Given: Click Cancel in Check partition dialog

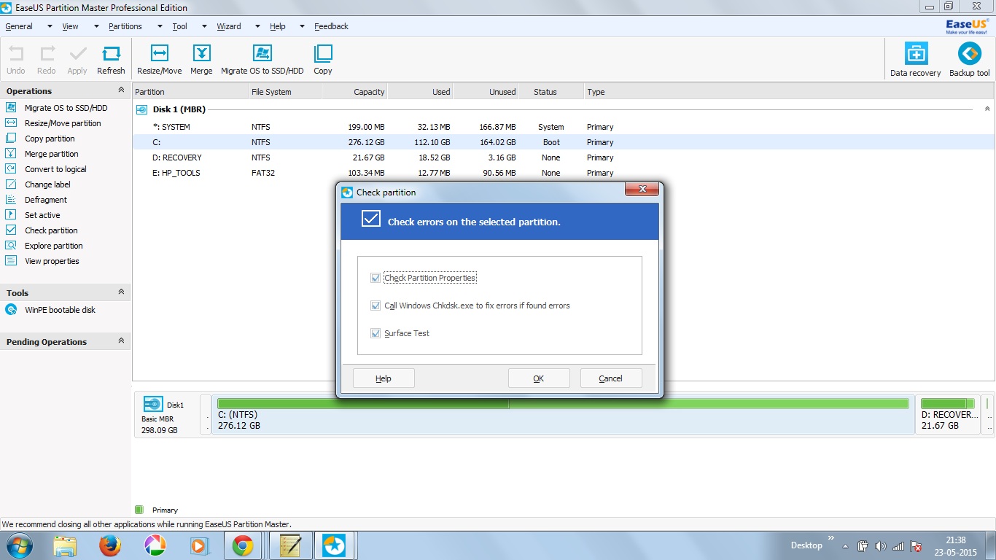Looking at the screenshot, I should pos(610,378).
